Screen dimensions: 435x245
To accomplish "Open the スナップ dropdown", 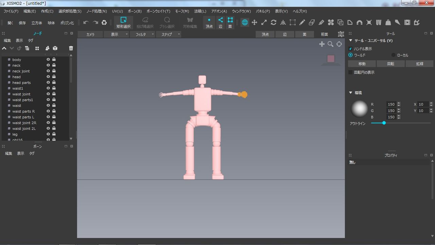I will pos(169,34).
